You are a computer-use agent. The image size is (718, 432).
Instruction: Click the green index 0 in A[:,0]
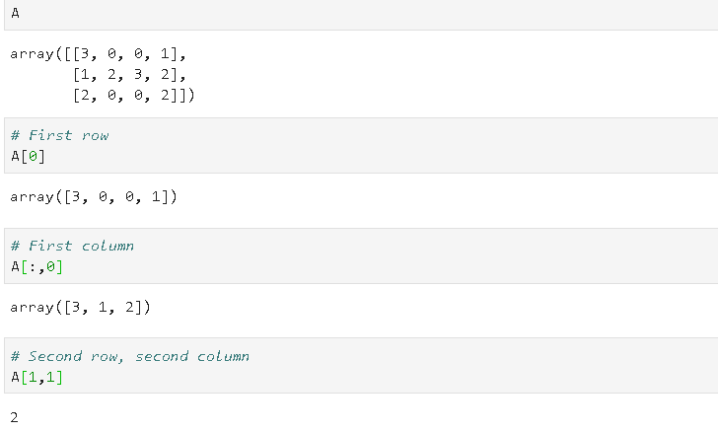click(x=50, y=266)
